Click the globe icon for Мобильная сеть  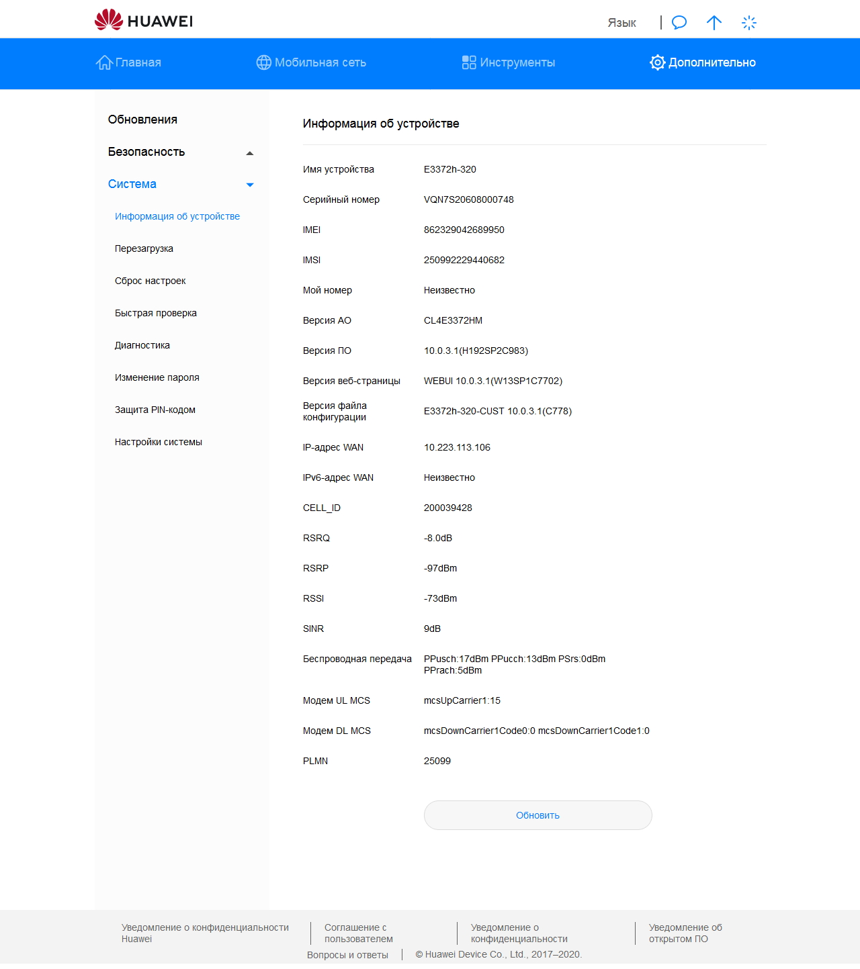point(264,62)
